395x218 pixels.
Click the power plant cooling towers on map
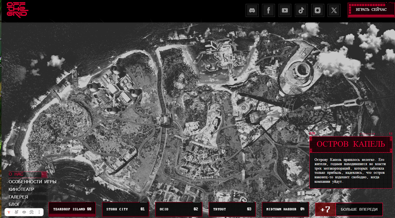pyautogui.click(x=114, y=90)
